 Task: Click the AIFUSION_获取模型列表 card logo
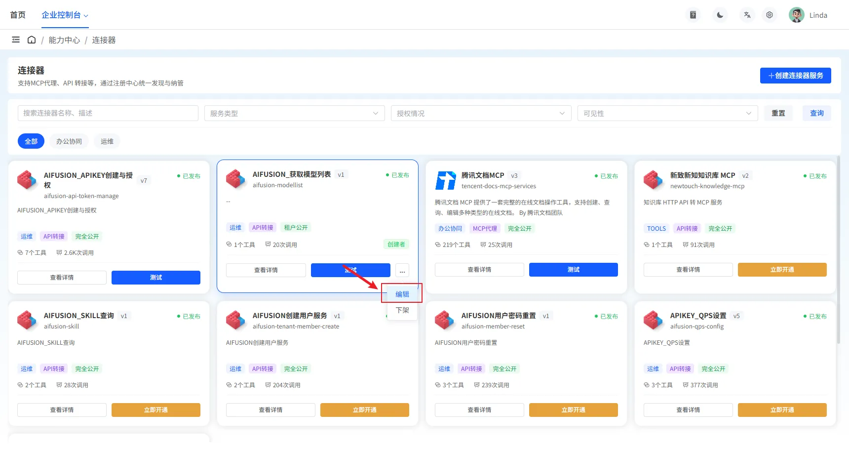[x=235, y=179]
